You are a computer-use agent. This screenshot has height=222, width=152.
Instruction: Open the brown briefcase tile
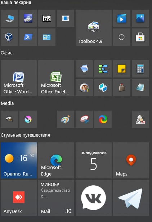[122, 88]
